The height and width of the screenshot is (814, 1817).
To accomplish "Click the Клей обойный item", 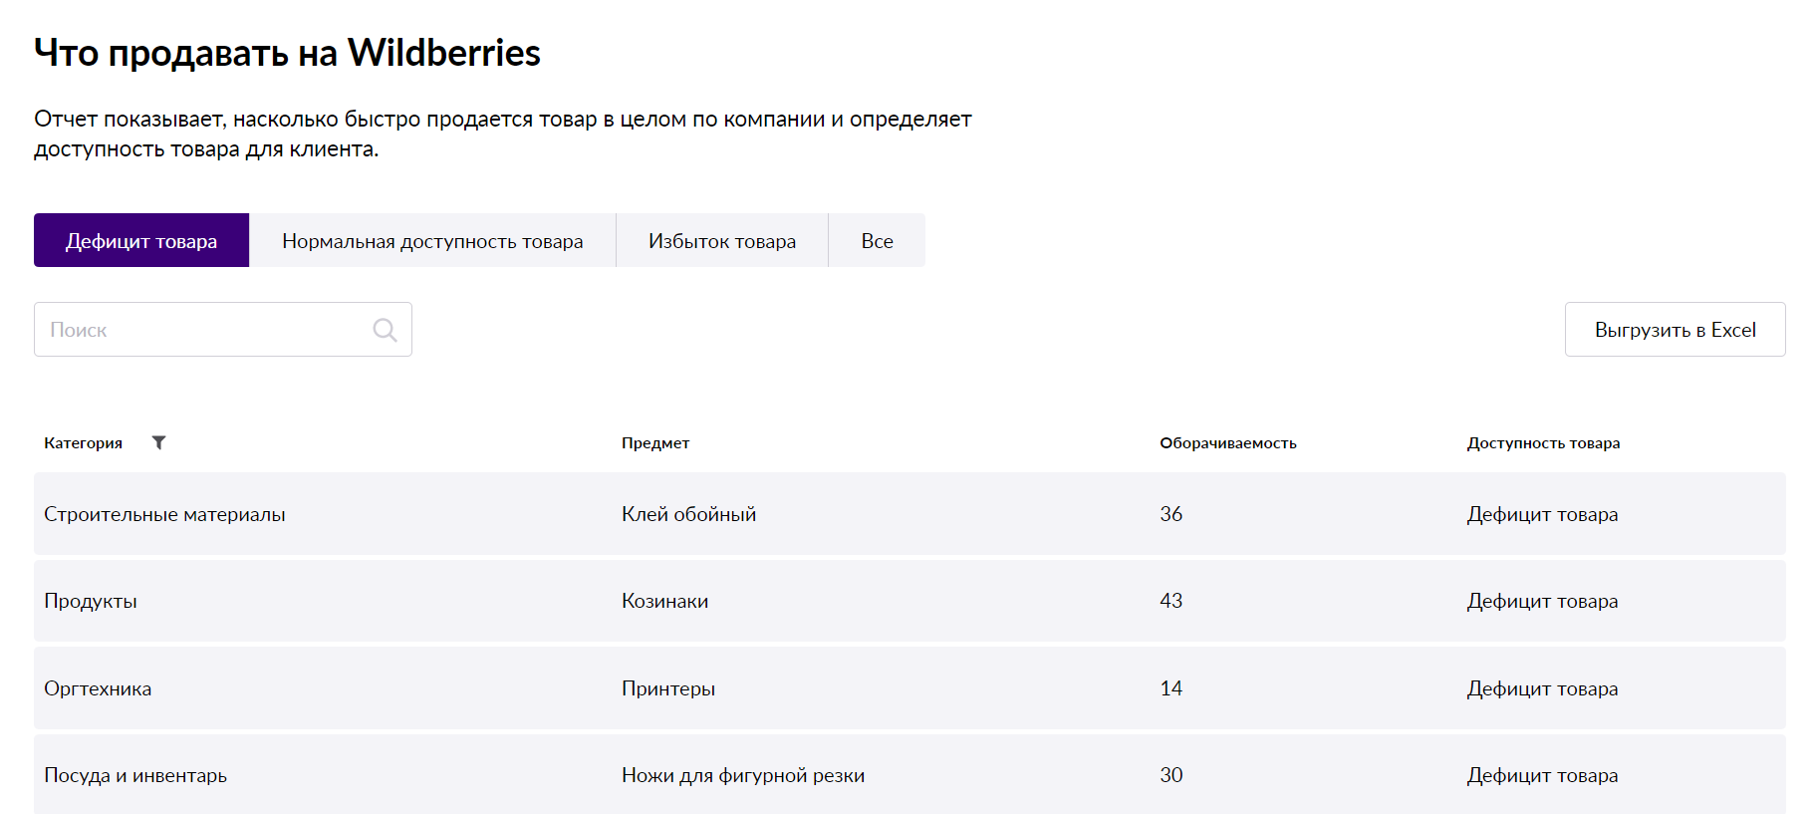I will [x=688, y=514].
